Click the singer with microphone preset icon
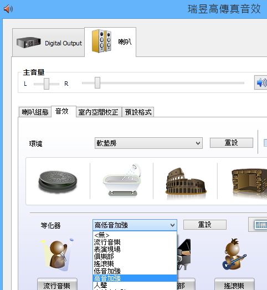The height and width of the screenshot is (290, 267). point(58,255)
